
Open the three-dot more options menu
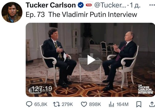click(x=152, y=5)
